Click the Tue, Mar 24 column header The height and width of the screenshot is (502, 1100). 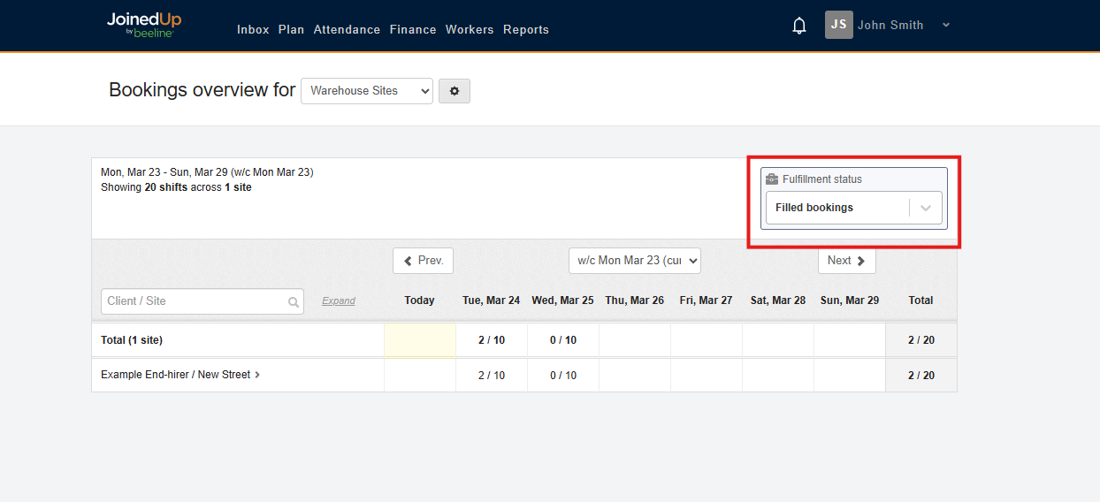click(x=492, y=300)
